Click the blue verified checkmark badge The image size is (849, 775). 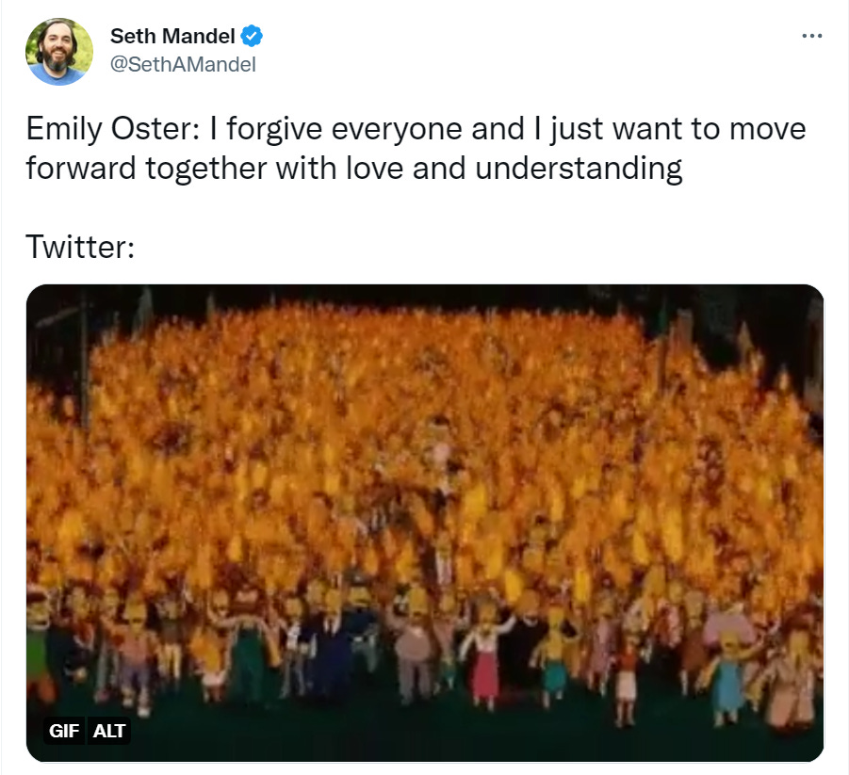tap(252, 37)
